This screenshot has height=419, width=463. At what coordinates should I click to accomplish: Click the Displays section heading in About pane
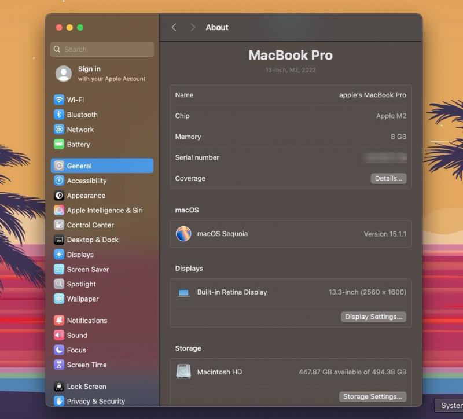tap(189, 269)
